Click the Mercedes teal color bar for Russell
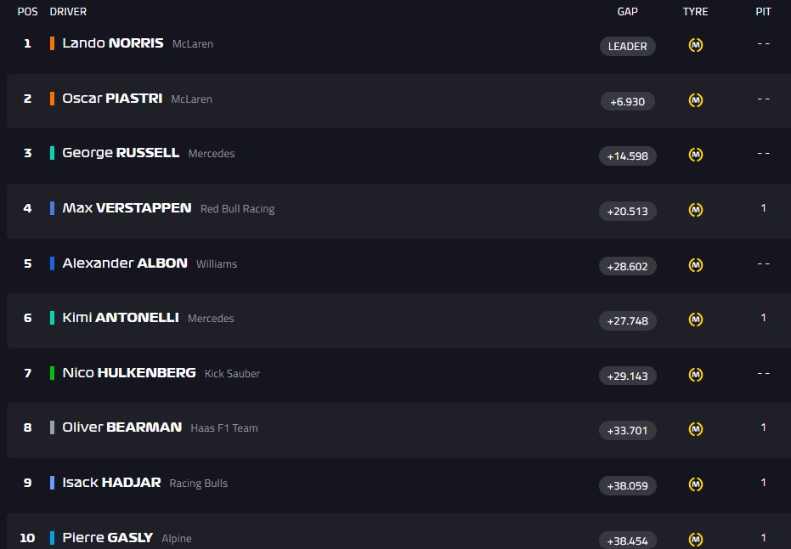791x549 pixels. (53, 153)
